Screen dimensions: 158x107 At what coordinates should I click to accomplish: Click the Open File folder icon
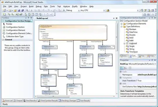15,10
